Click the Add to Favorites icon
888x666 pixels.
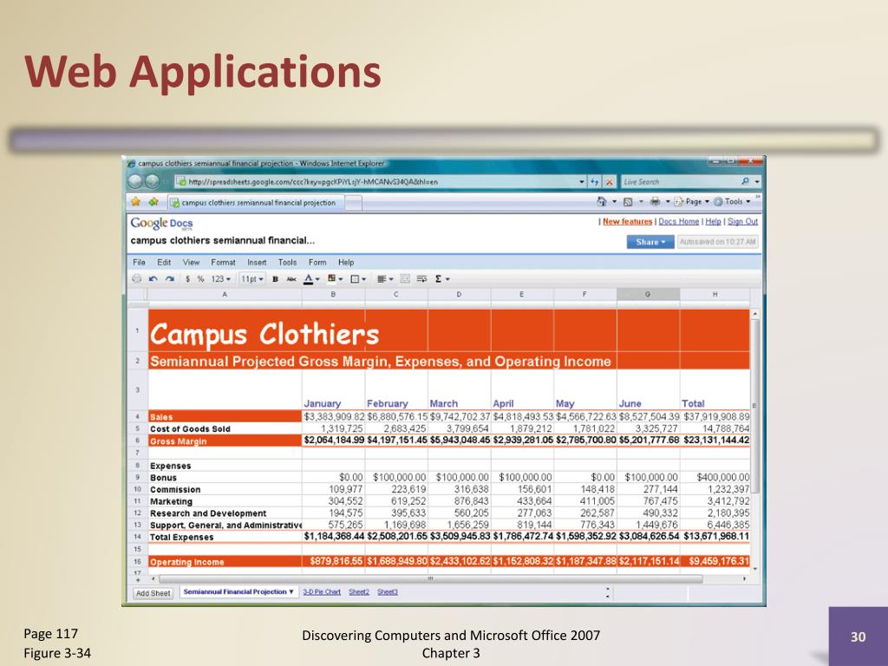click(x=153, y=201)
